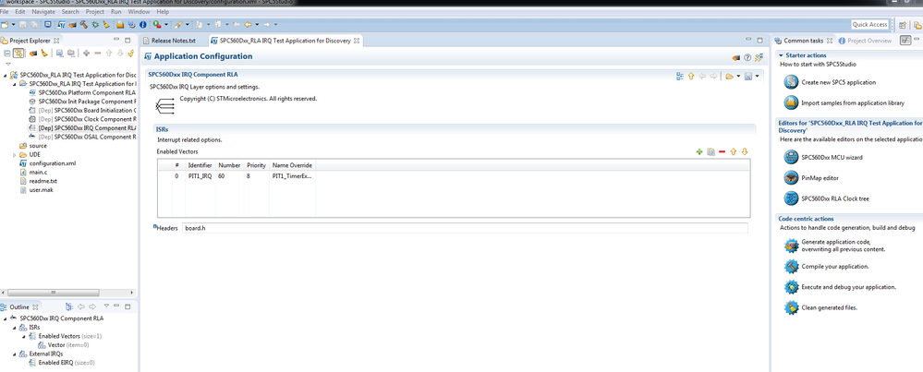Click the broom clean icon in main toolbar

click(106, 25)
